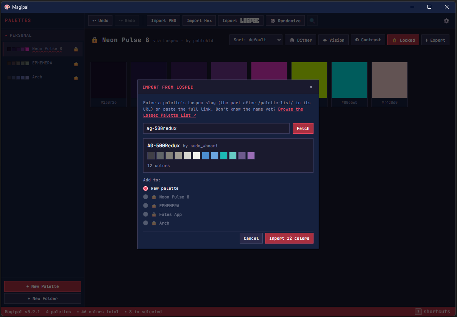Viewport: 457px width, 317px height.
Task: Click the magenta palette swatch
Action: [x=269, y=71]
